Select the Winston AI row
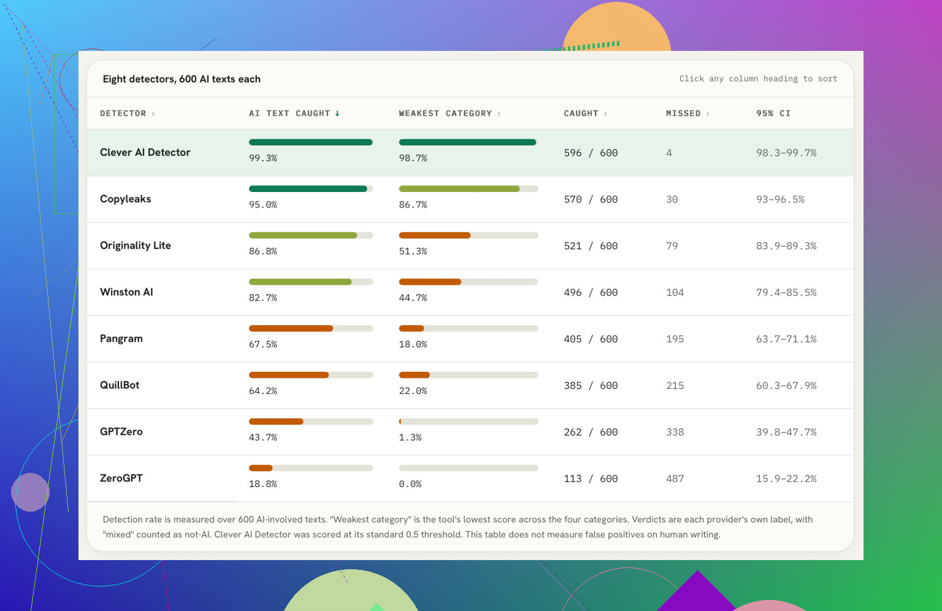 point(470,292)
